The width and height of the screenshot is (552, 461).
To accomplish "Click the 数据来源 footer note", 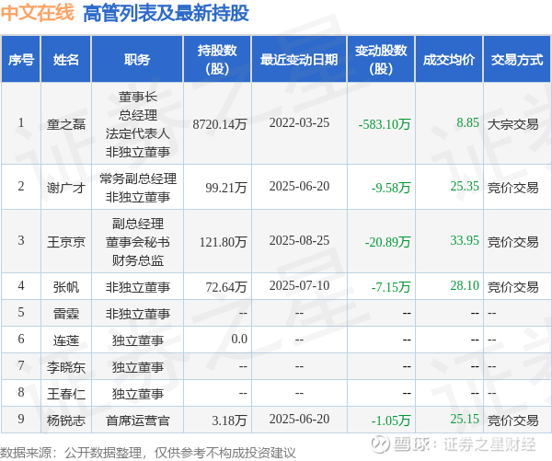I will (148, 453).
